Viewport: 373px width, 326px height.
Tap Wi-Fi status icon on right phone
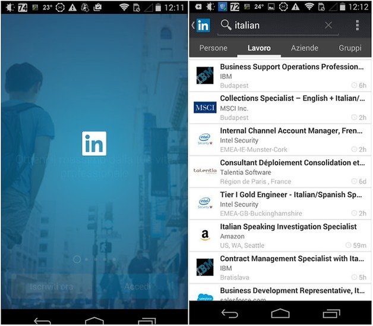pos(309,7)
